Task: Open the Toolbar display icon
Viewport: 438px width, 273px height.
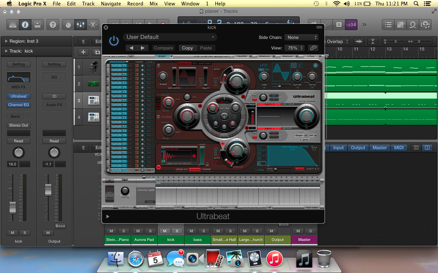Action: pos(37,25)
